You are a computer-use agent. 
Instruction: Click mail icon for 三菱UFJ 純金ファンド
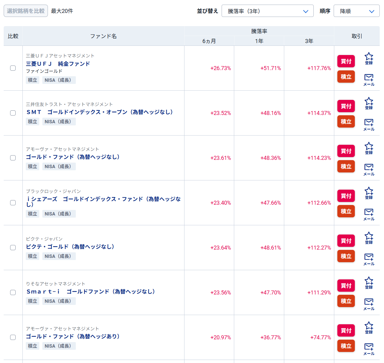click(x=369, y=80)
